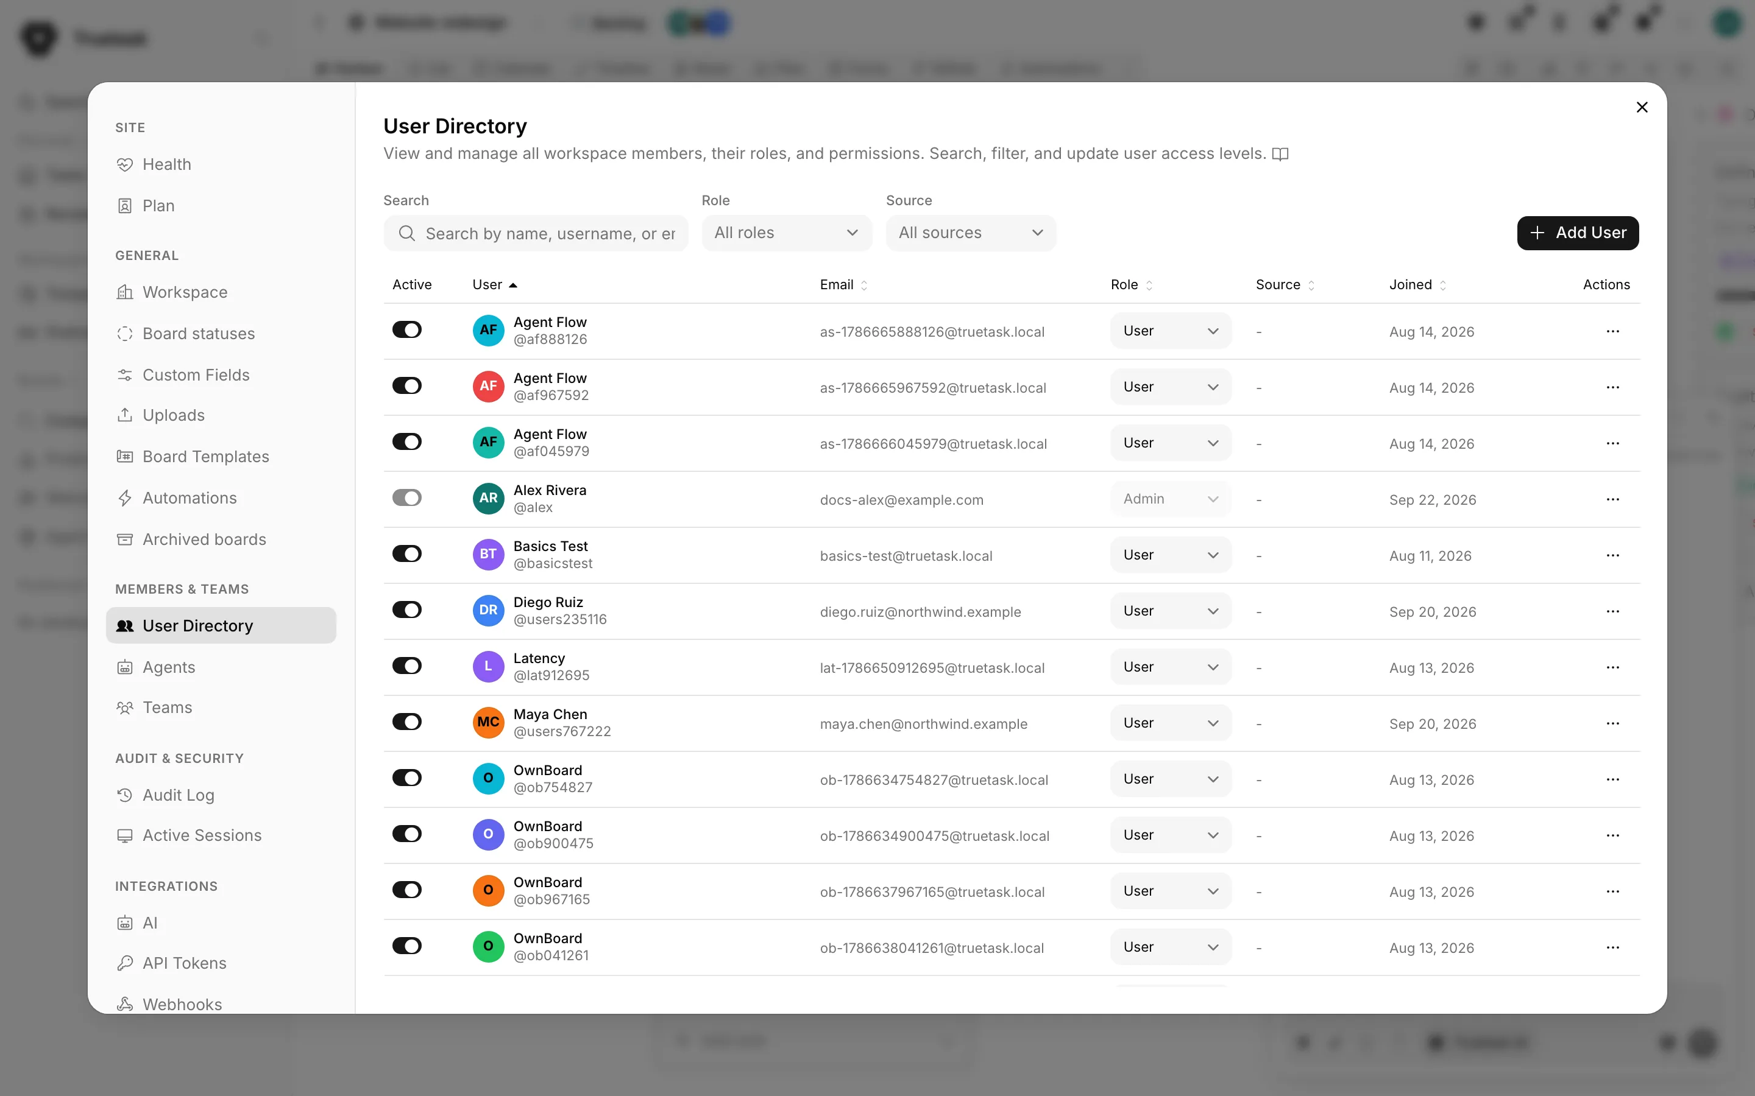Toggle active state for Alex Rivera

tap(407, 498)
